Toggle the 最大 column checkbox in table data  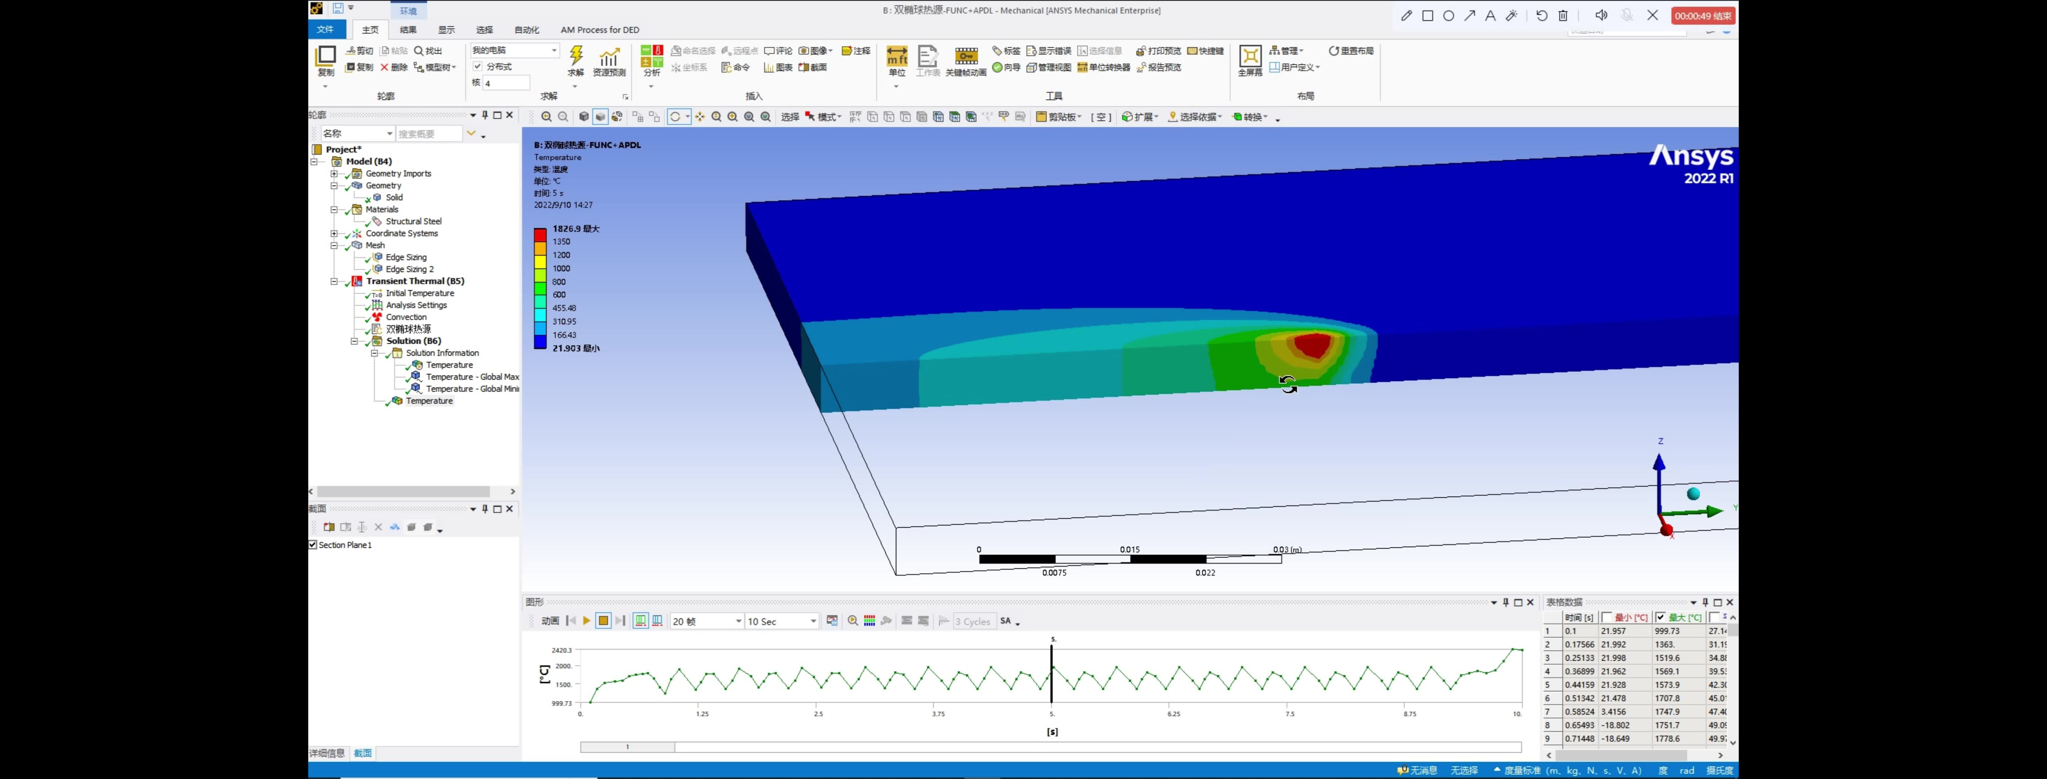(x=1661, y=617)
